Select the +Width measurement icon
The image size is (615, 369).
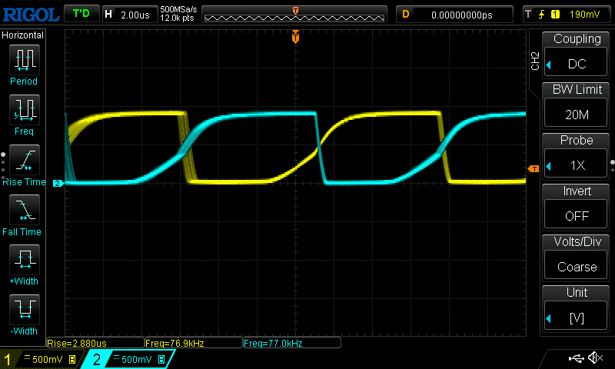[x=24, y=261]
